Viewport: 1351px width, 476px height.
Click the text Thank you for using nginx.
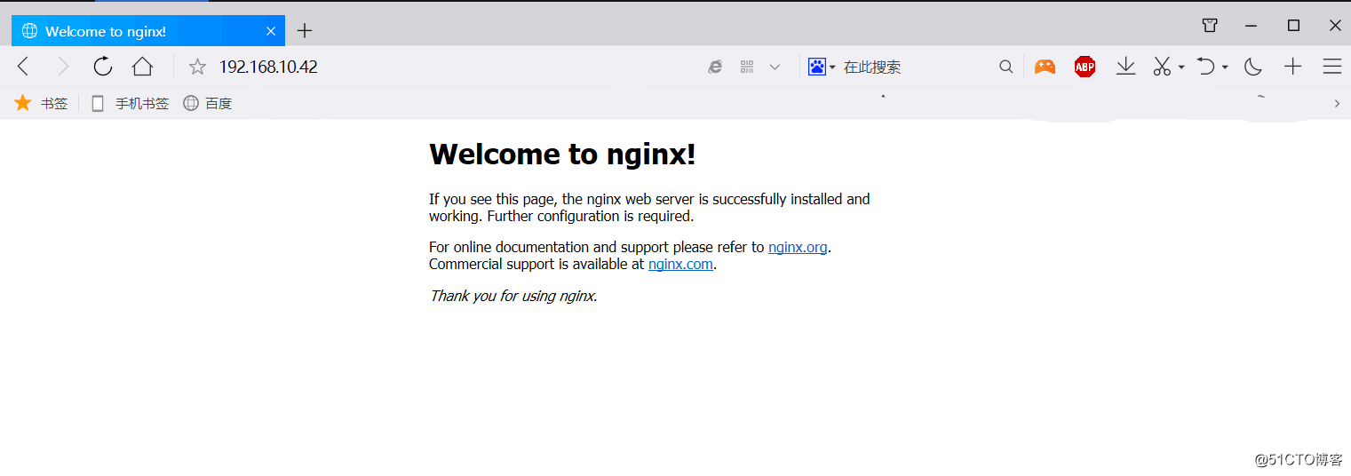click(x=513, y=296)
